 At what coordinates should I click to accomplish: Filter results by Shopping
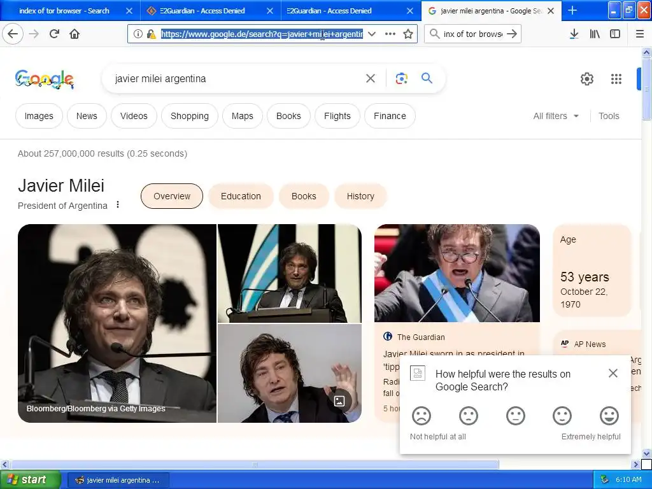click(x=190, y=116)
